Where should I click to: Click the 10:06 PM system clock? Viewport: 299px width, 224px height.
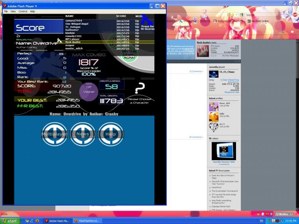291,221
